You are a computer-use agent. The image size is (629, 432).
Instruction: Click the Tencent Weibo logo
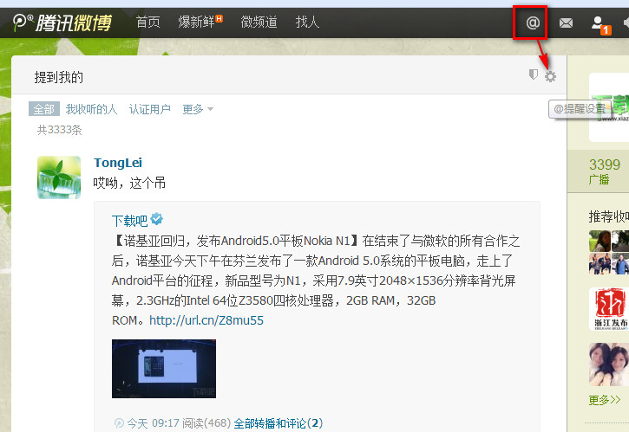pyautogui.click(x=62, y=23)
